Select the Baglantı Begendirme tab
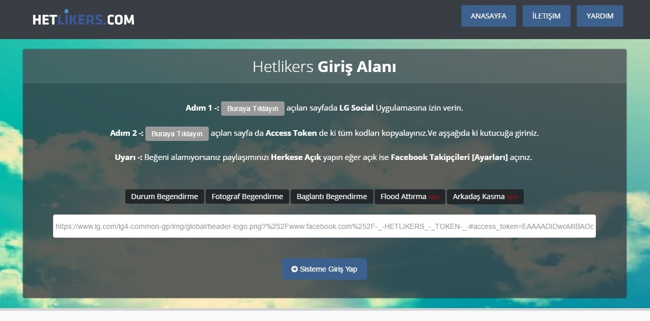 [332, 197]
